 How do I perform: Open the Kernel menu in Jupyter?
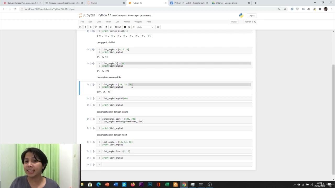[x=127, y=22]
